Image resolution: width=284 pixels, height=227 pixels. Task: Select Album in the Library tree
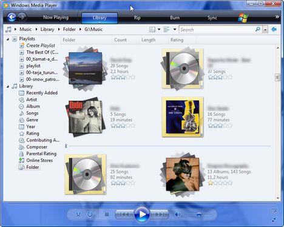pos(33,106)
